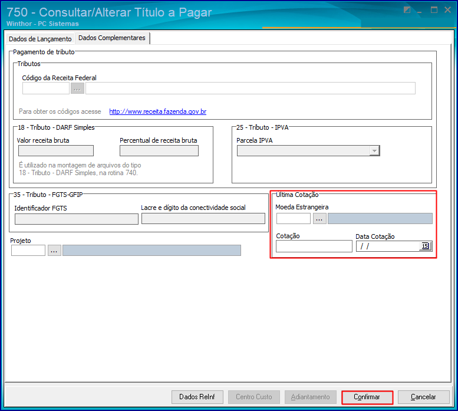Open the Dados de Lançamento tab
The height and width of the screenshot is (411, 458).
point(40,39)
